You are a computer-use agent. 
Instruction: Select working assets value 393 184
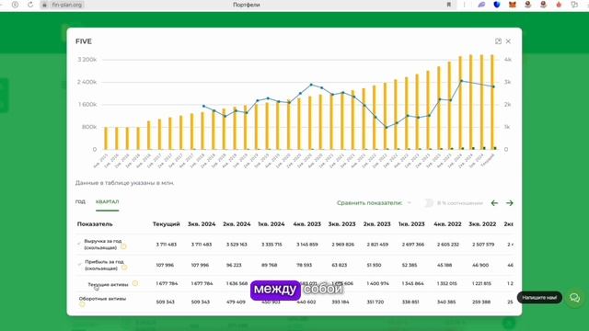[341, 302]
